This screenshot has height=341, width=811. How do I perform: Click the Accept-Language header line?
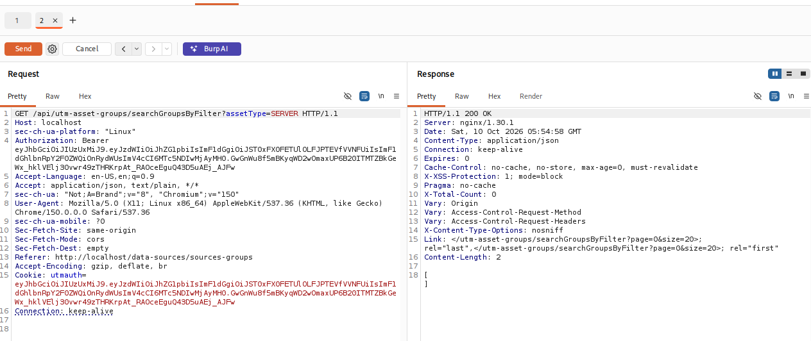click(85, 176)
